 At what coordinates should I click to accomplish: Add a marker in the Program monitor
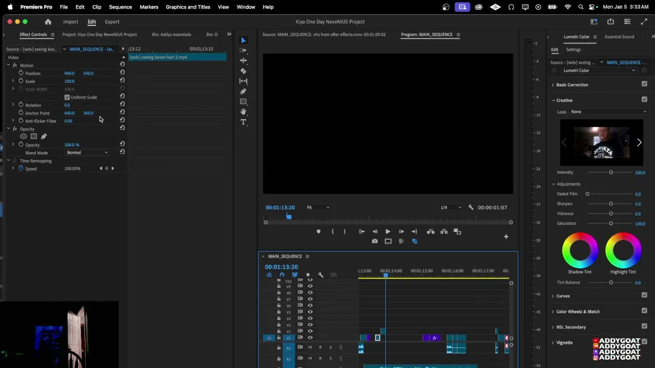[x=318, y=232]
